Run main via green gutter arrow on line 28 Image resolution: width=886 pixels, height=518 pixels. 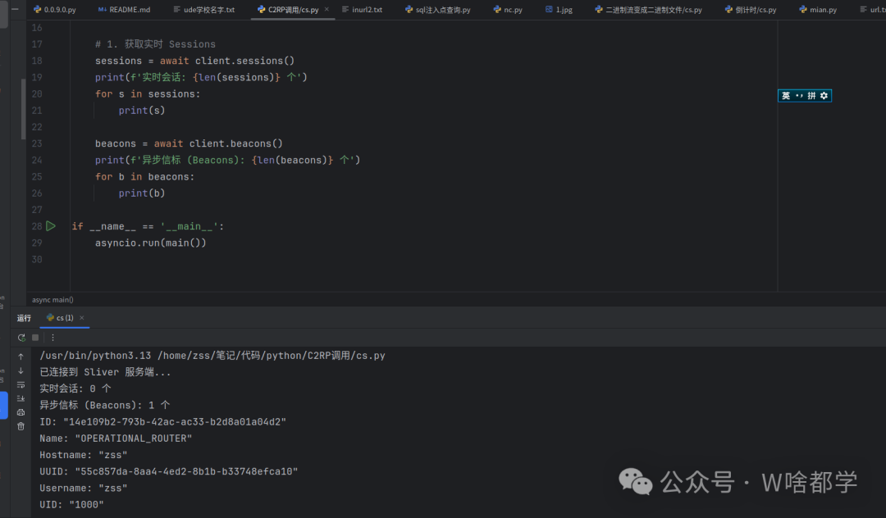50,225
